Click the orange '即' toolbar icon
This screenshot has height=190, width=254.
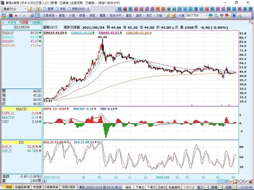(163, 9)
